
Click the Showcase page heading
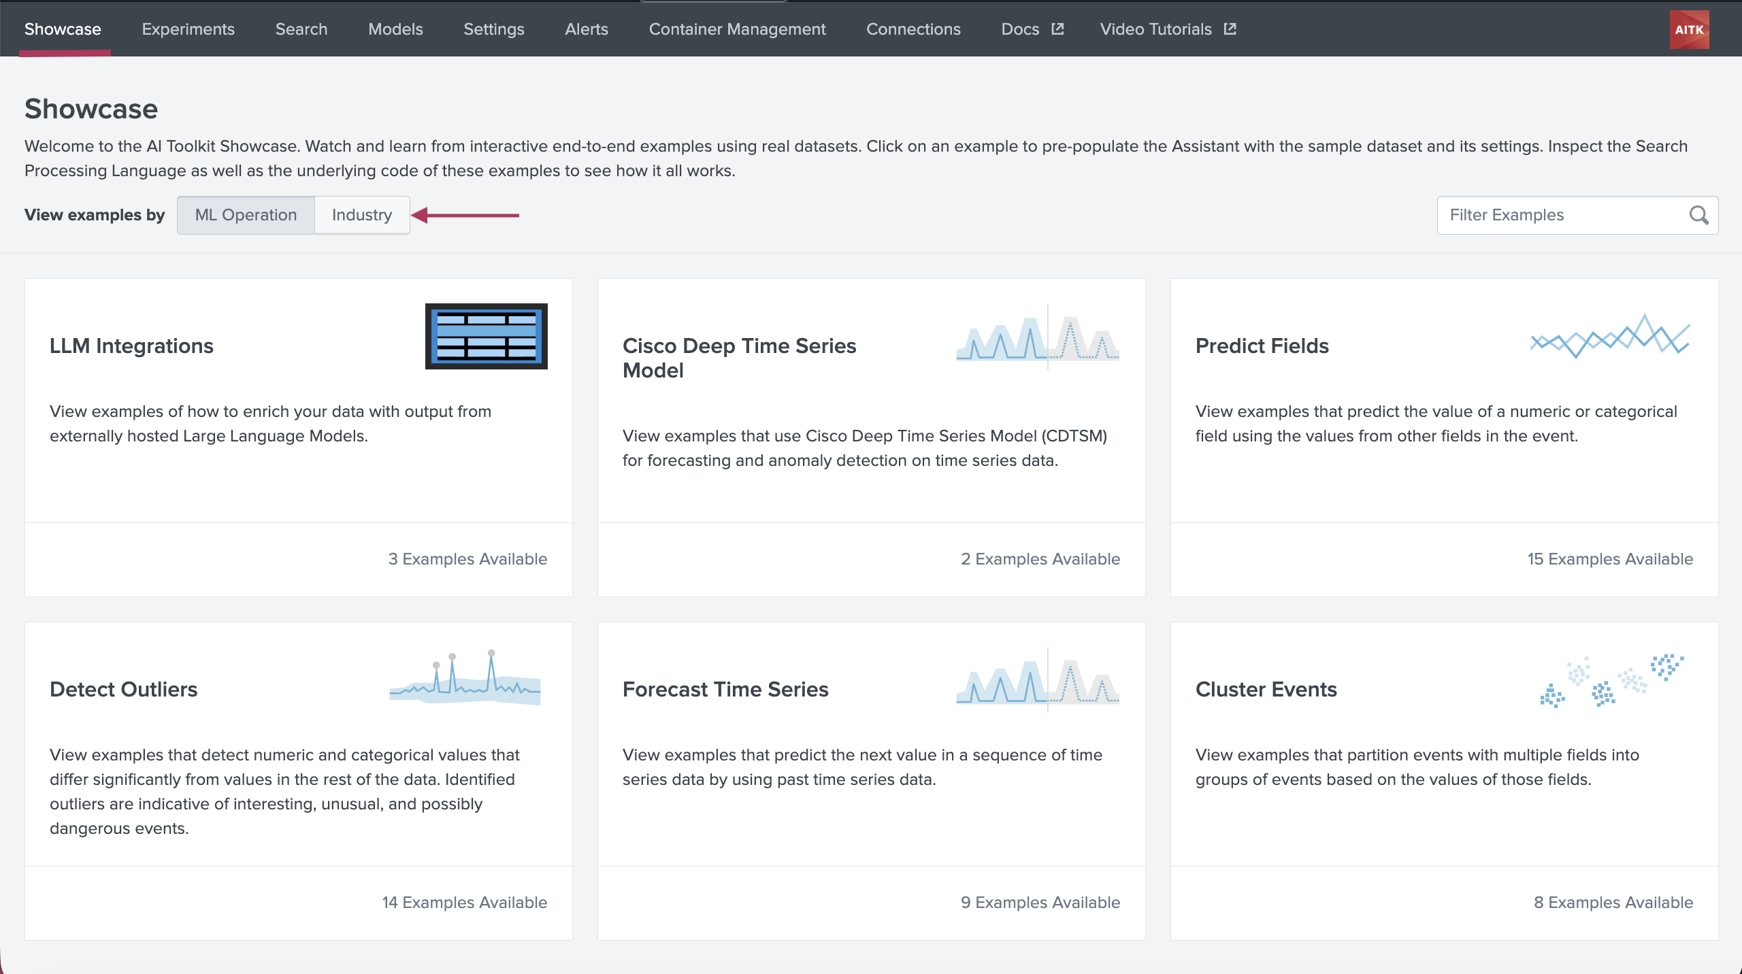[x=91, y=109]
